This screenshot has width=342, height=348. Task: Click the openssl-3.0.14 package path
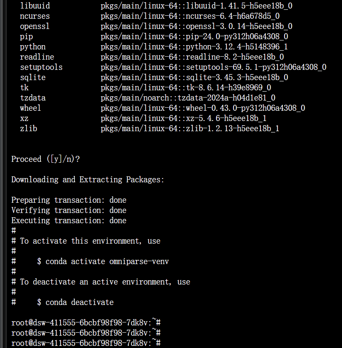(x=196, y=26)
